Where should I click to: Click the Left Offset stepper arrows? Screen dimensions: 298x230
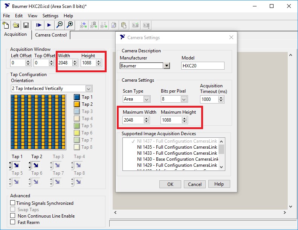(x=28, y=63)
